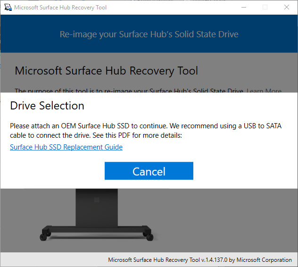The image size is (298, 267).
Task: Click the Learn More link
Action: point(264,91)
